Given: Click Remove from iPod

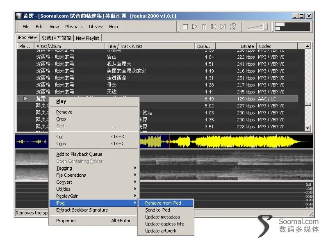Looking at the screenshot, I should [x=166, y=203].
